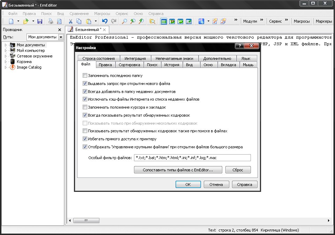Close the Проводник explorer panel
Image resolution: width=335 pixels, height=235 pixels.
tap(60, 30)
